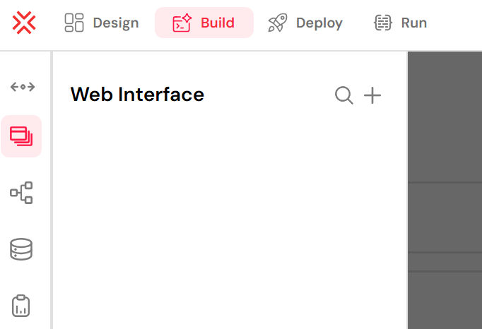482x329 pixels.
Task: Open the workflow diagram sidebar icon
Action: [x=21, y=193]
